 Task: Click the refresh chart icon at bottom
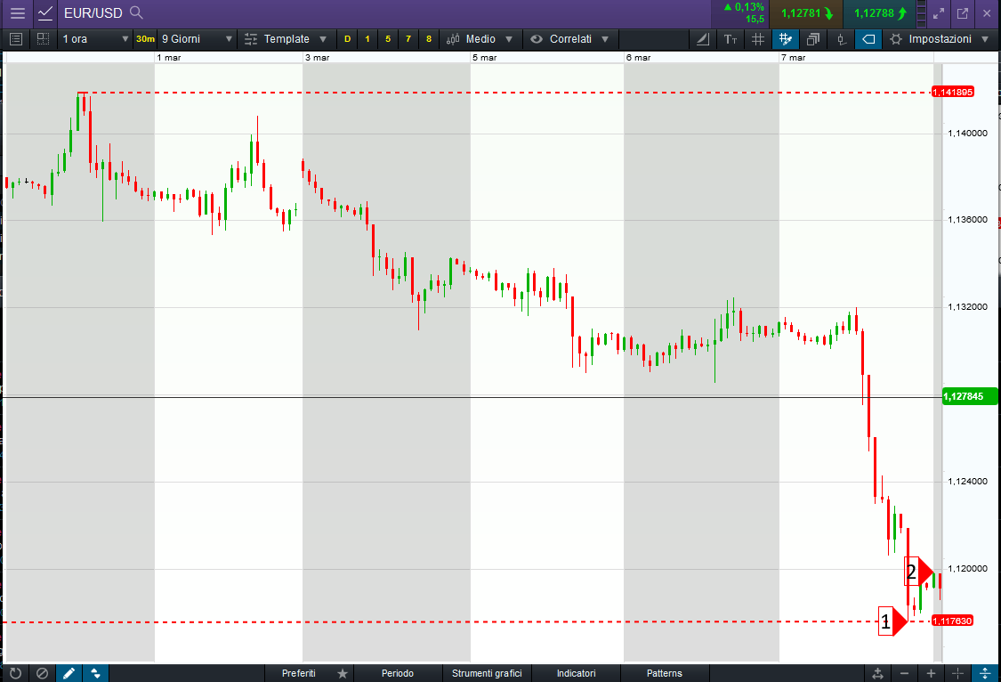(x=15, y=673)
